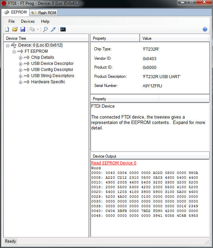The width and height of the screenshot is (213, 248).
Task: Select Hardware Specific tree item
Action: pyautogui.click(x=48, y=82)
